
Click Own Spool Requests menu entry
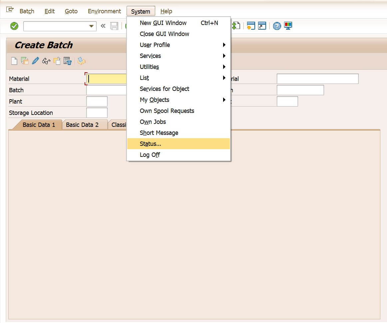167,111
